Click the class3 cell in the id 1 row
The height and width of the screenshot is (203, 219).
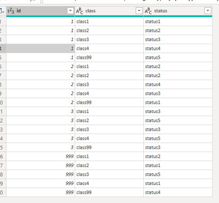[109, 39]
